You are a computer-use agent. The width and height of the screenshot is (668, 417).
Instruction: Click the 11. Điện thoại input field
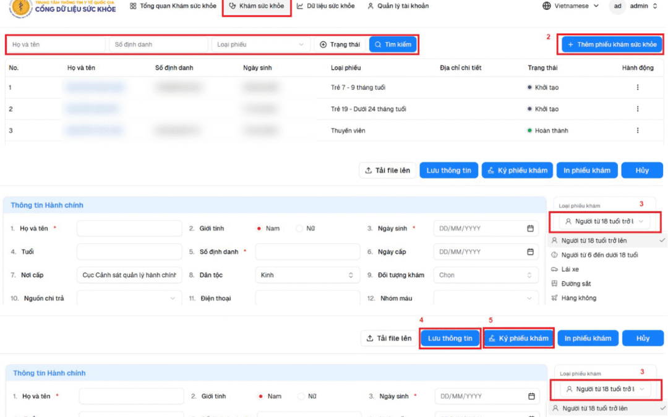click(307, 298)
